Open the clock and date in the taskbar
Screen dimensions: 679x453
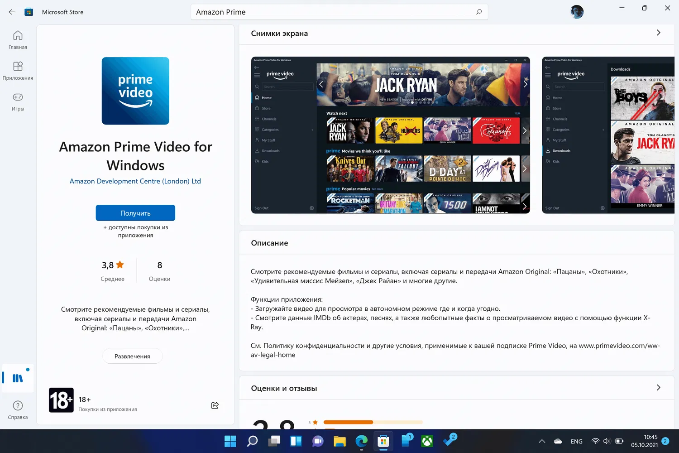click(x=645, y=441)
